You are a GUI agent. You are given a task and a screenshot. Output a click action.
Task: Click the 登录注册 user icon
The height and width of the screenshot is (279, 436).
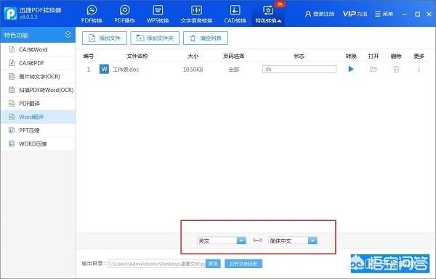point(308,14)
